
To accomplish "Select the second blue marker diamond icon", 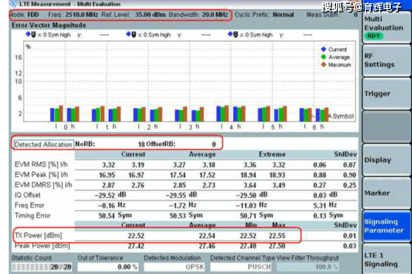I will click(129, 34).
